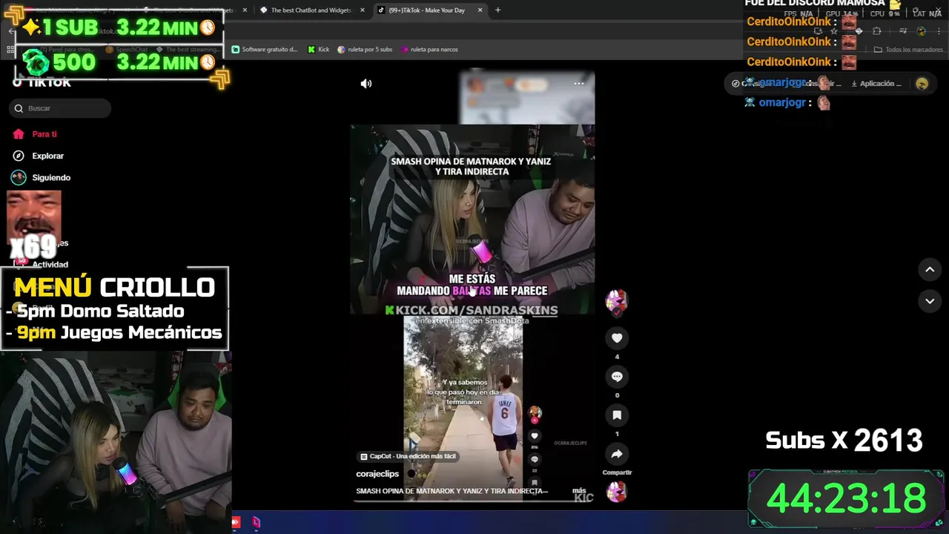Click the sound disc avatar below Compartir
The height and width of the screenshot is (534, 949).
click(617, 492)
